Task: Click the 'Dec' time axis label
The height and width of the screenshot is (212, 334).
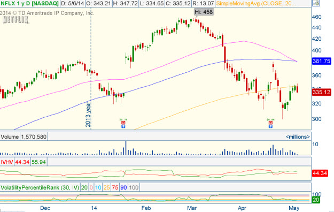Action: (x=45, y=208)
